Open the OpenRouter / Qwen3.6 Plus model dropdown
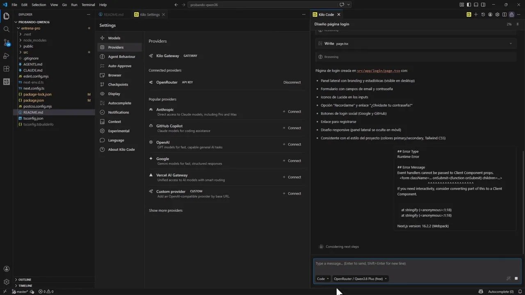This screenshot has width=525, height=295. (x=360, y=279)
